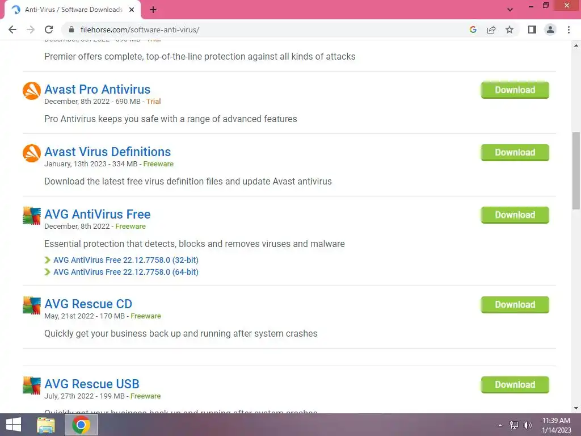Open the AVG Rescue USB title link
Image resolution: width=581 pixels, height=436 pixels.
pyautogui.click(x=91, y=384)
